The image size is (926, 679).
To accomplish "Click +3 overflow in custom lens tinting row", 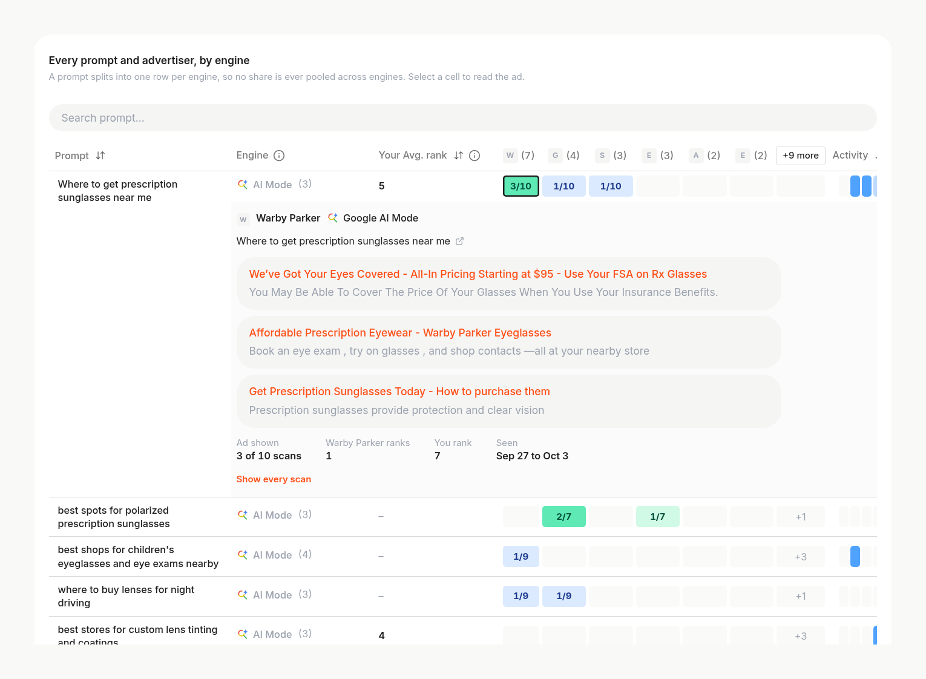I will point(801,636).
